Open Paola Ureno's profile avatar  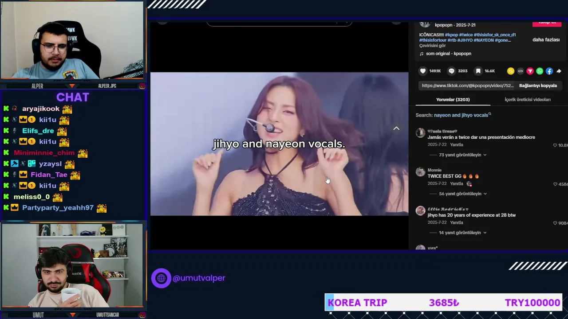click(420, 133)
